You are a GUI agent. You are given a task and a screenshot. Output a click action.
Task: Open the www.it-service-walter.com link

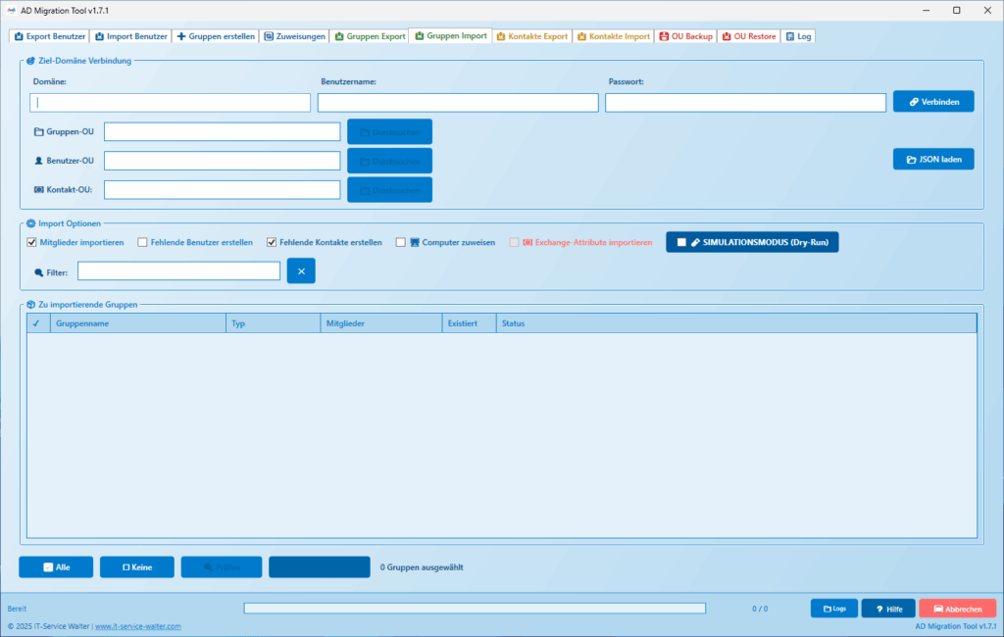(x=137, y=626)
